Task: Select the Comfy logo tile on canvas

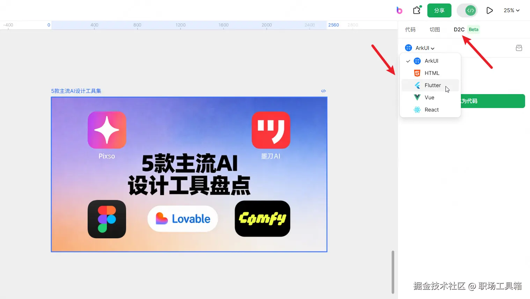Action: [263, 219]
